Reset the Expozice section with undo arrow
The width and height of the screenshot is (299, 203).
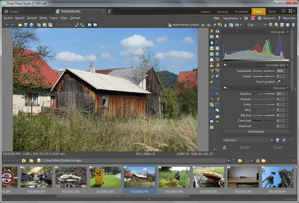pyautogui.click(x=225, y=88)
